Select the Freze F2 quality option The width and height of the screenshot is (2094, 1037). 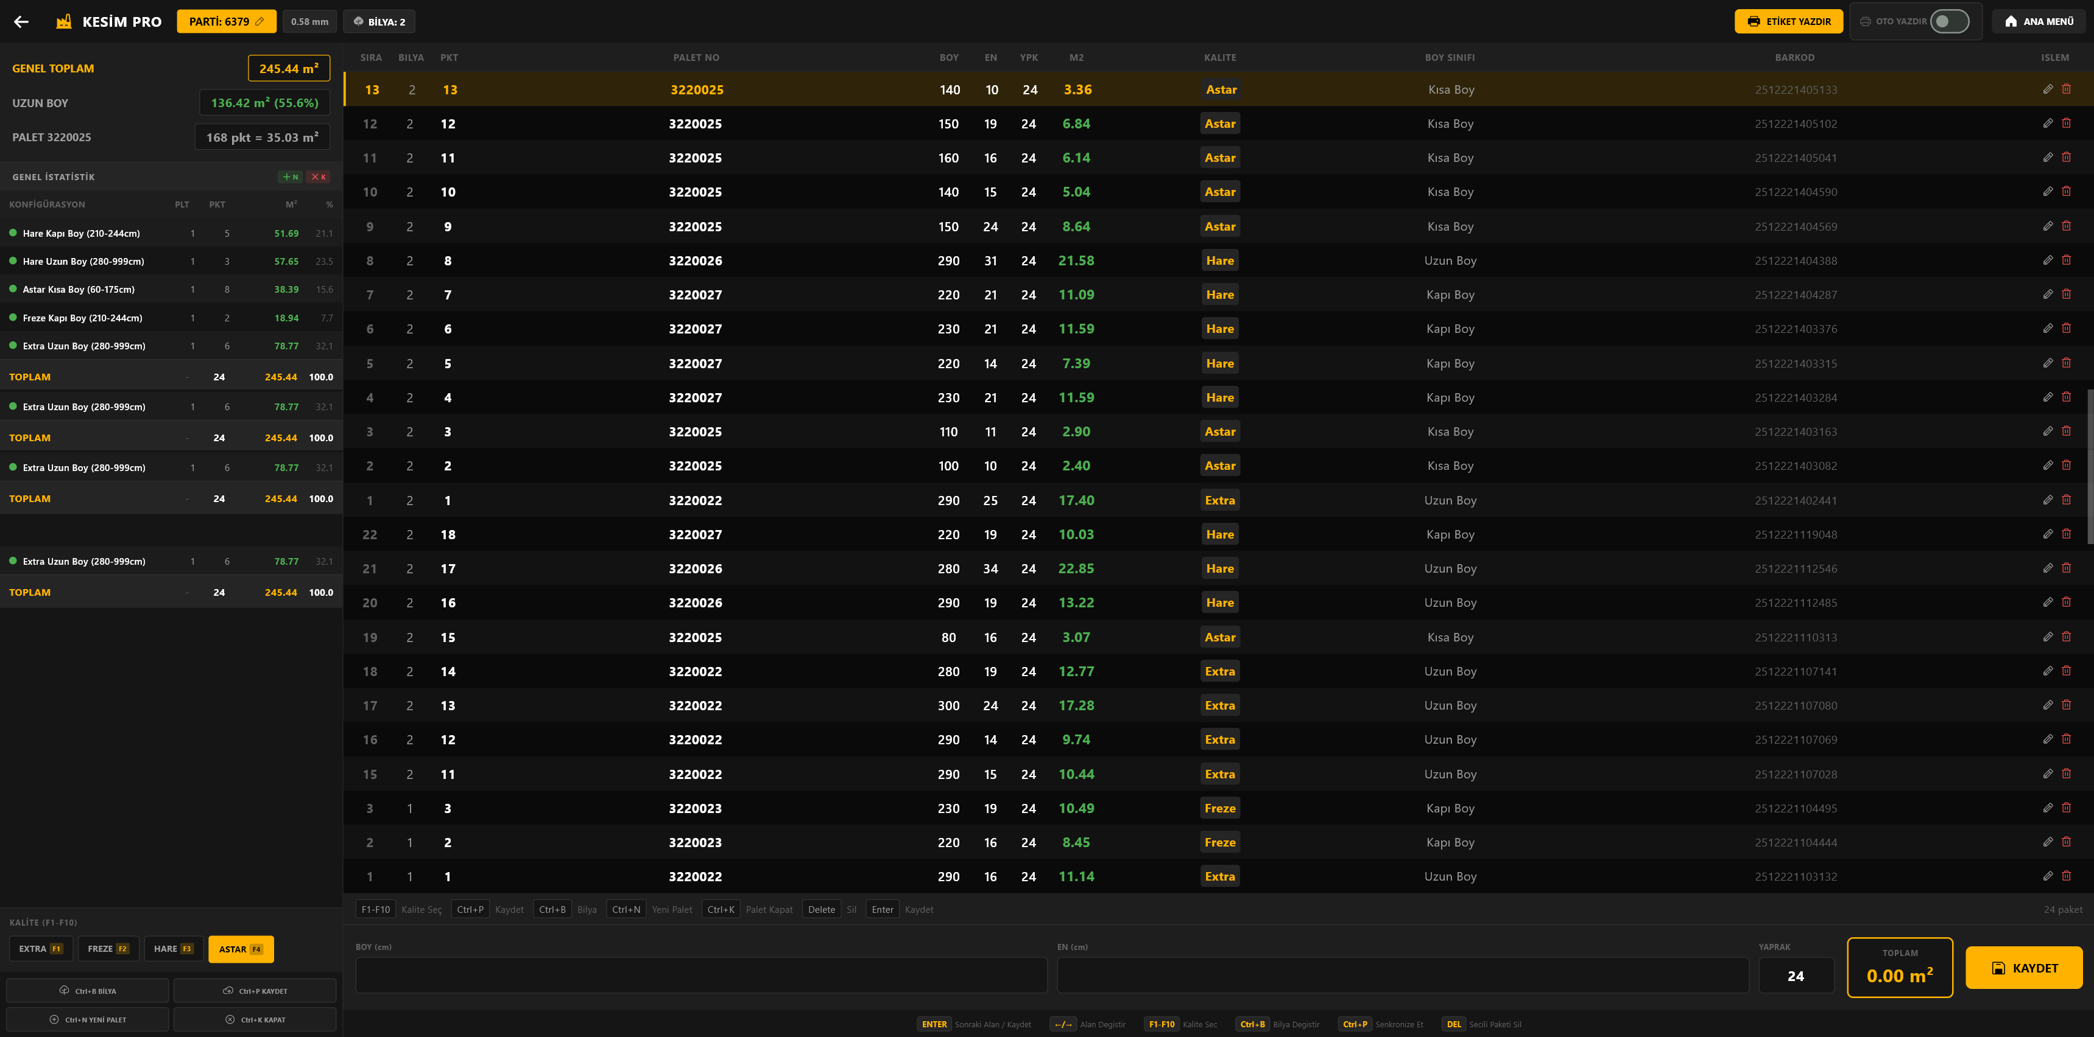(x=108, y=949)
